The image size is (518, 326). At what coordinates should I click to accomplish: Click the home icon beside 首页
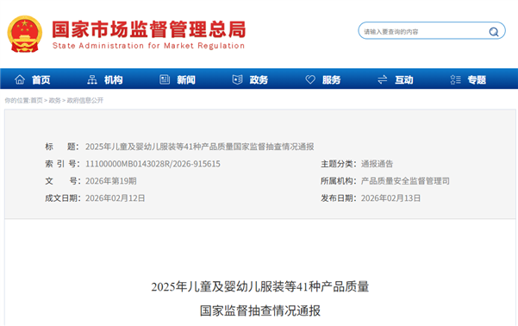[20, 79]
